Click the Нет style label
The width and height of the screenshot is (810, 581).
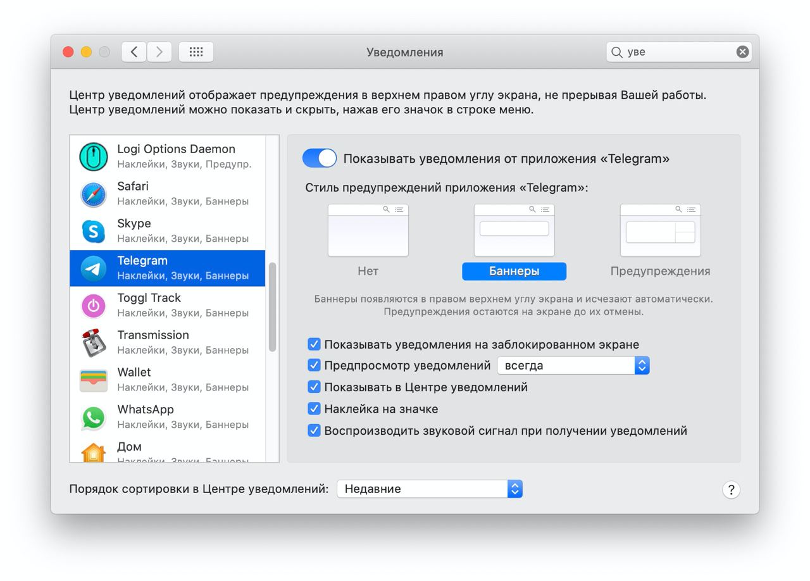368,271
